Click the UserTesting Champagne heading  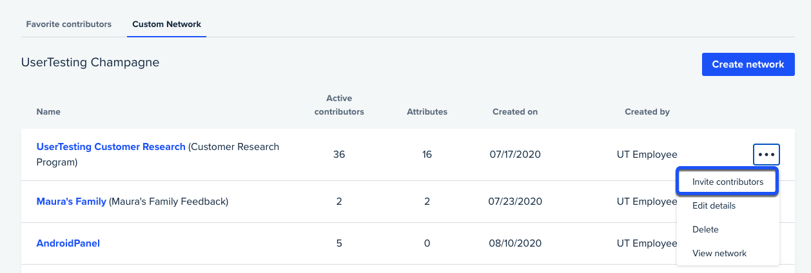[90, 62]
